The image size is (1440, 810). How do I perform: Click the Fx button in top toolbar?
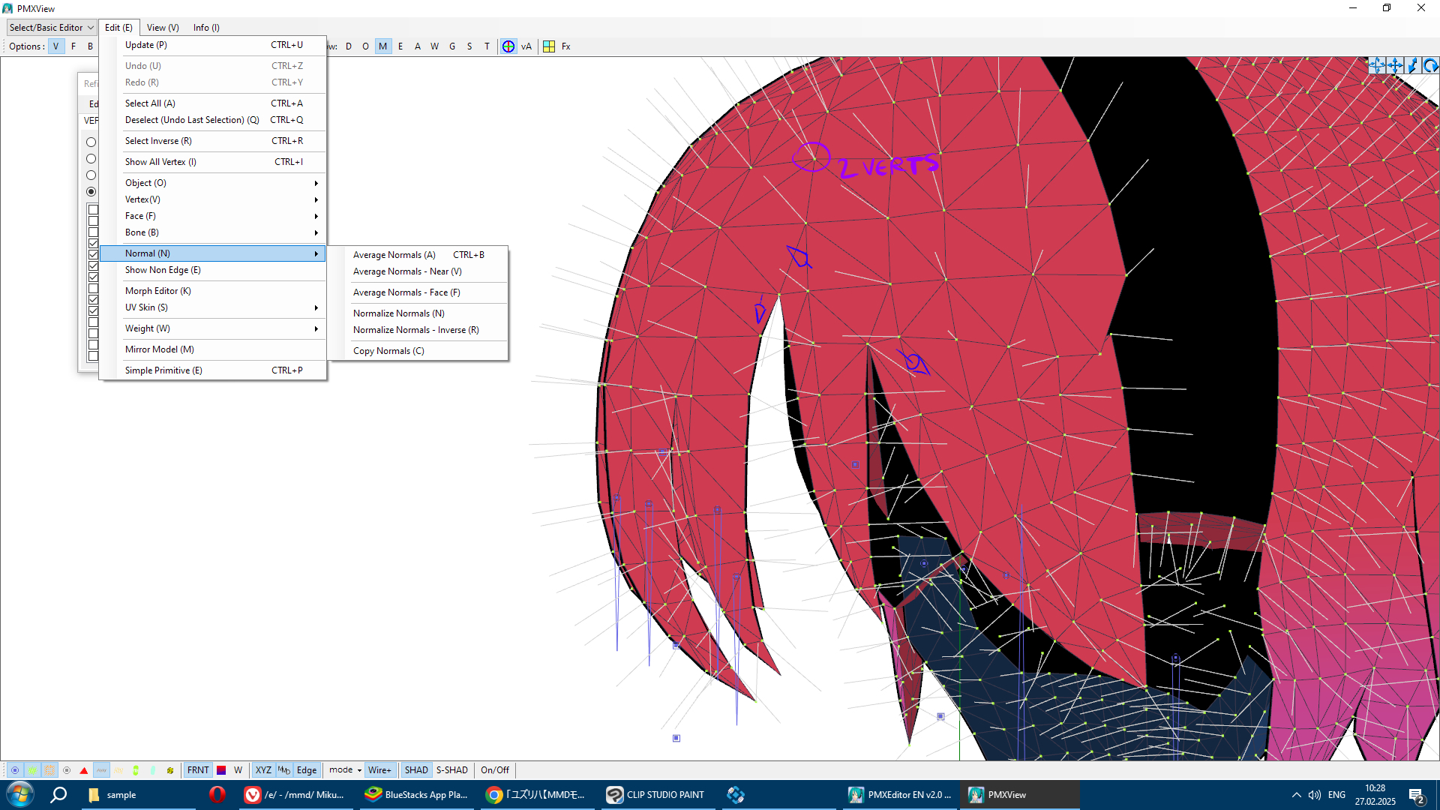566,46
